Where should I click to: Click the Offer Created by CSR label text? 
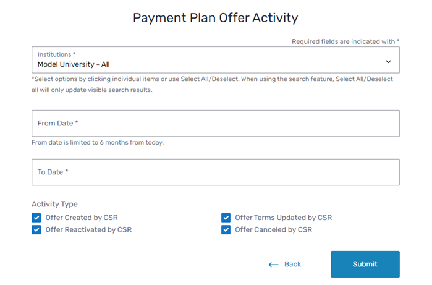click(x=82, y=218)
